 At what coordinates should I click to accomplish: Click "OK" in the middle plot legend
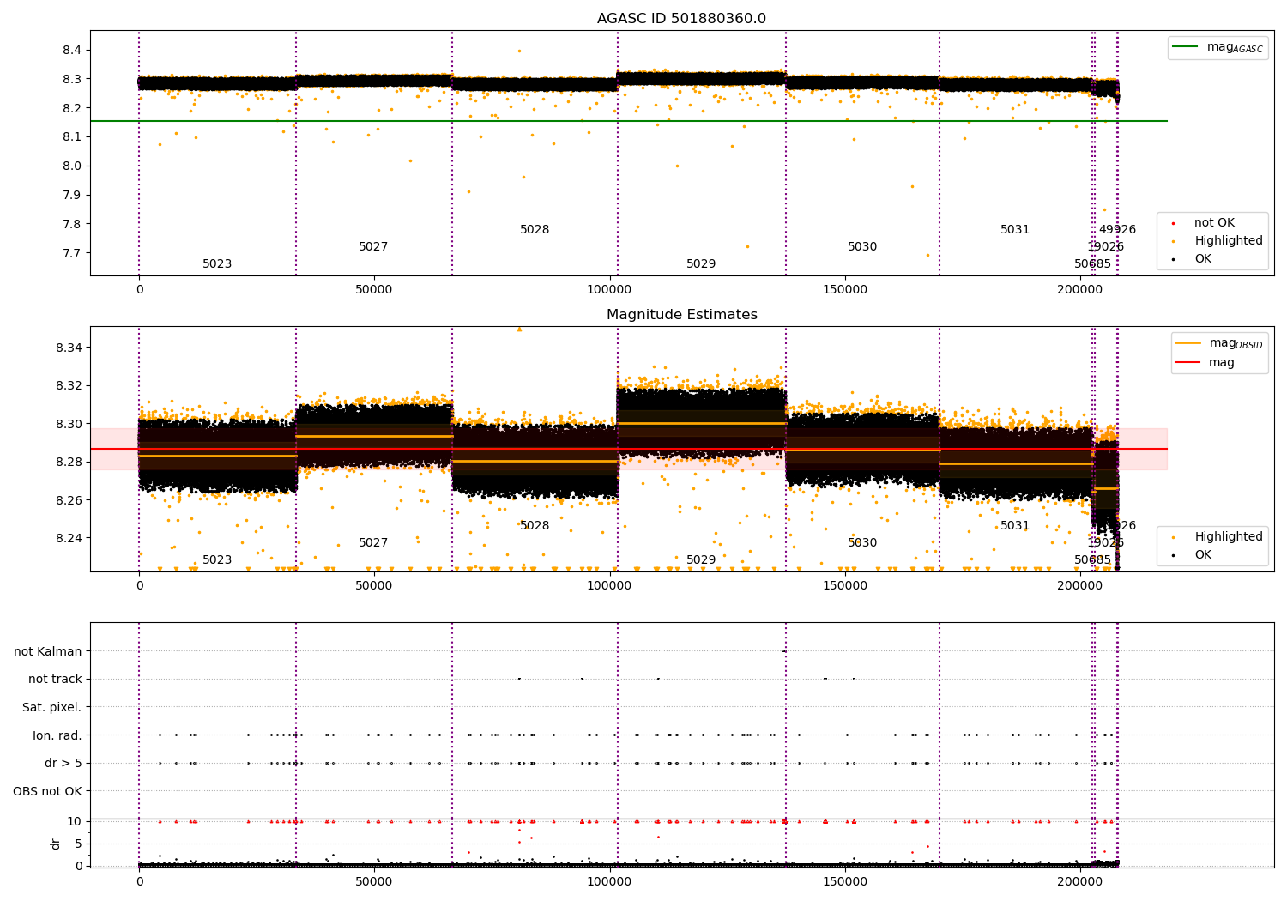1193,555
